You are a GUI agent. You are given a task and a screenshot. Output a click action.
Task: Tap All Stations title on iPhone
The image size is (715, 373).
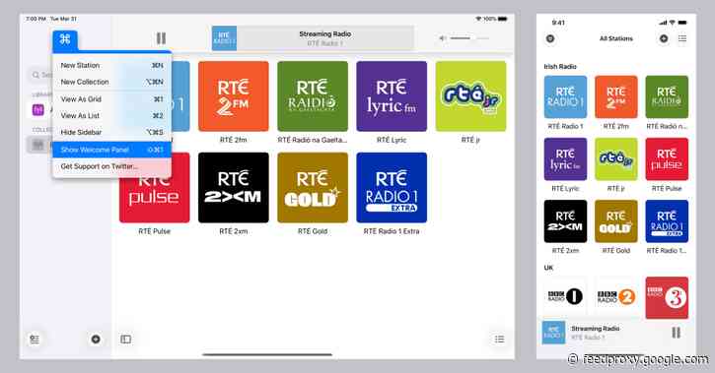point(616,38)
